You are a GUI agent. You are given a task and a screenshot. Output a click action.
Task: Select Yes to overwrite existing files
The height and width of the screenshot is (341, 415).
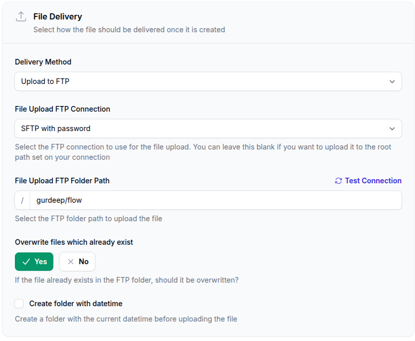coord(34,262)
